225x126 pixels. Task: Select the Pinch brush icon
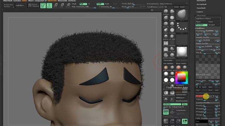[172, 24]
